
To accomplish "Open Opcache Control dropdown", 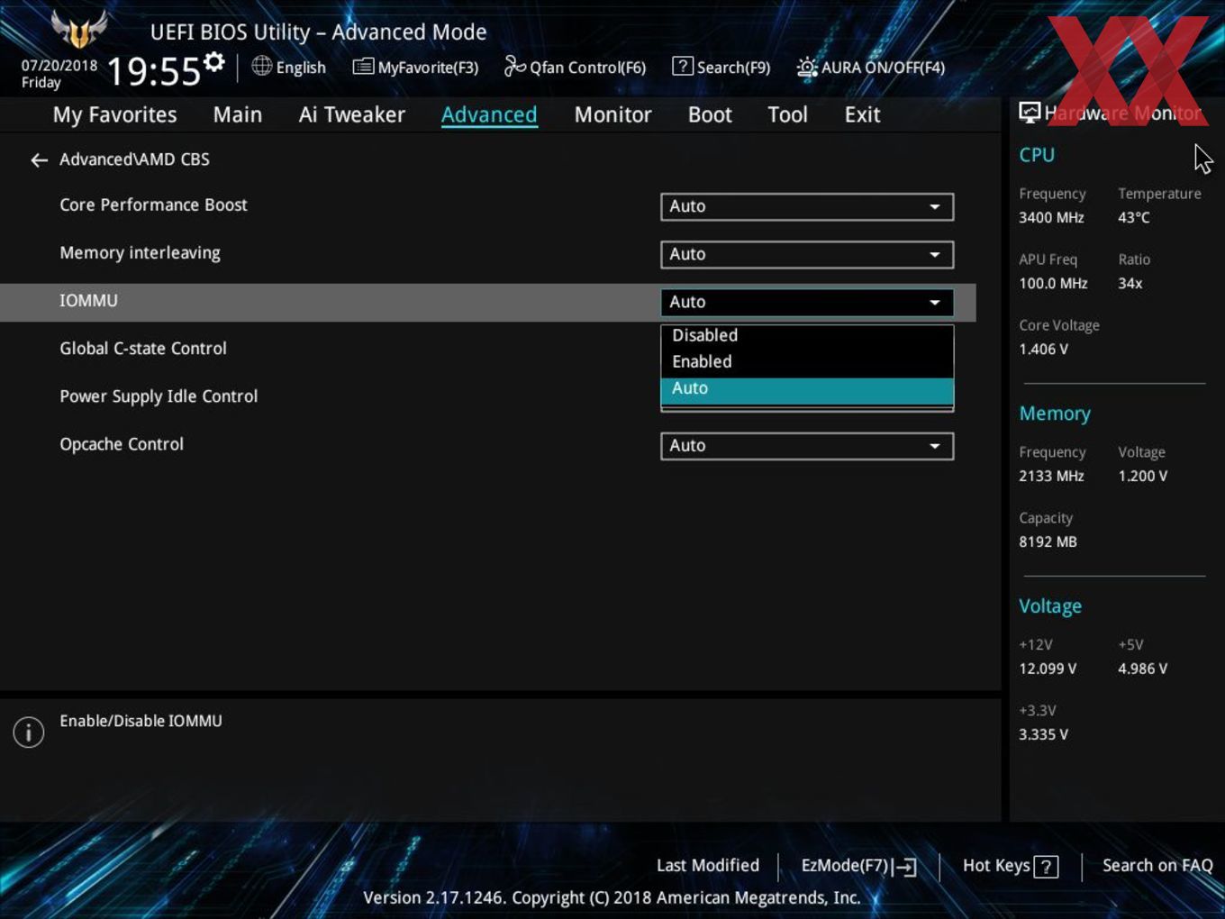I will (x=807, y=446).
